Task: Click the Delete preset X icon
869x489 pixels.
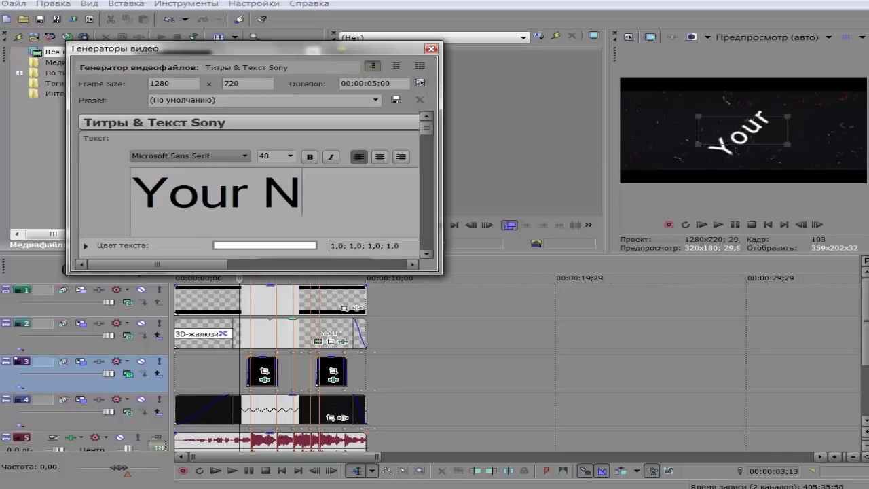Action: pos(420,100)
